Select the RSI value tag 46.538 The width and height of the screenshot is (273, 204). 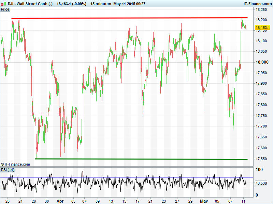261,183
